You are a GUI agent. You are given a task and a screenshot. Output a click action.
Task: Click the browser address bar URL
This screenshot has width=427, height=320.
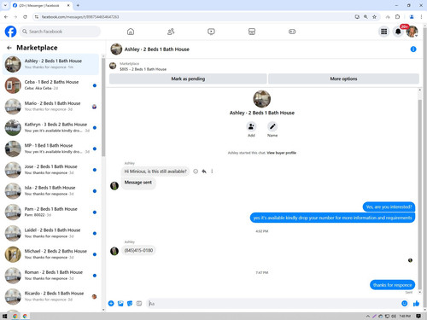click(80, 17)
